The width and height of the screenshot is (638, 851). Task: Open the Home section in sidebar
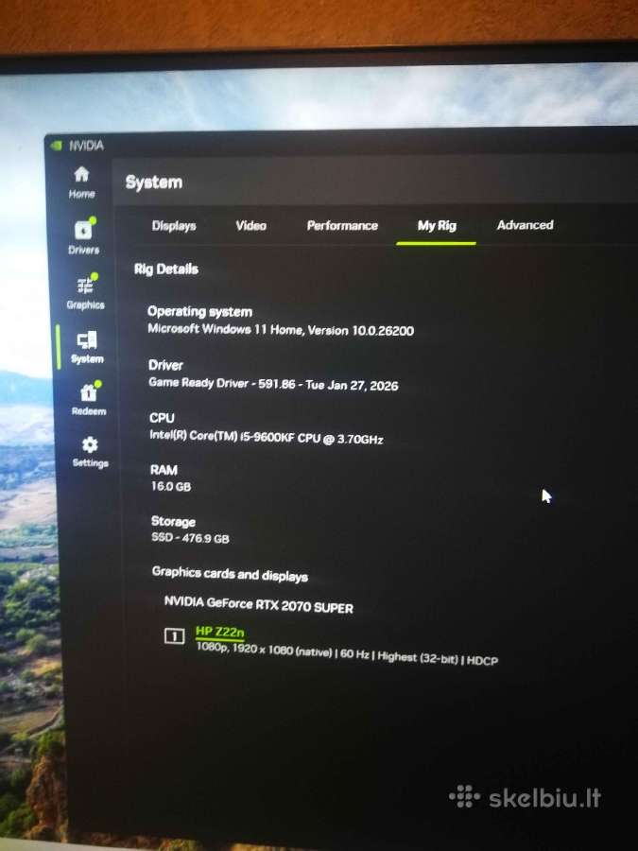pyautogui.click(x=81, y=182)
